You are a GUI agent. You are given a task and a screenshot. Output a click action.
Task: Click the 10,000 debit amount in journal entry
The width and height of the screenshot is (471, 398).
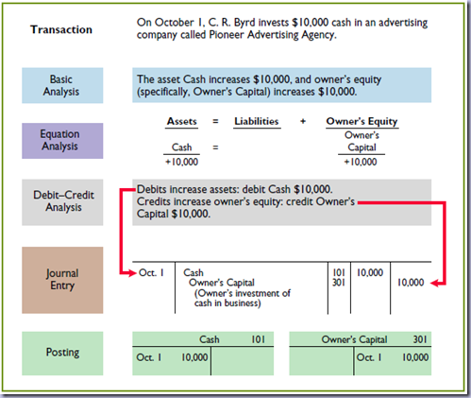(370, 272)
